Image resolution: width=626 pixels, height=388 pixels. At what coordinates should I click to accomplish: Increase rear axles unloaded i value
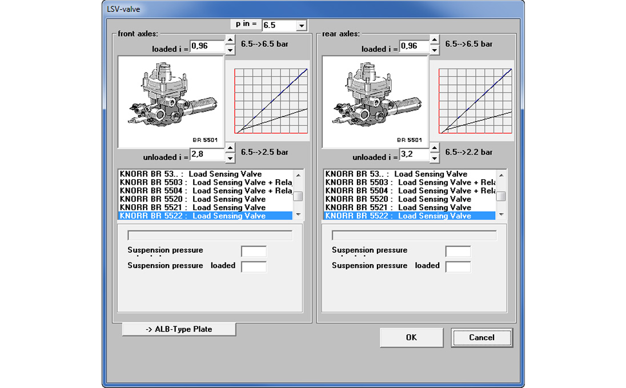pos(434,148)
